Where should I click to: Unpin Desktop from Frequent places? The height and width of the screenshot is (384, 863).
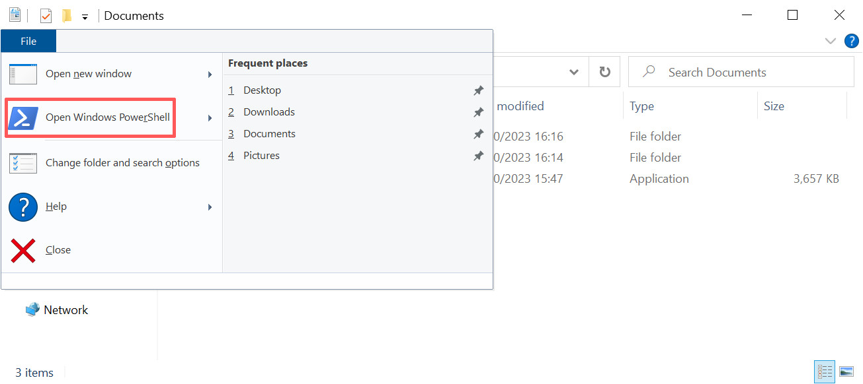478,90
